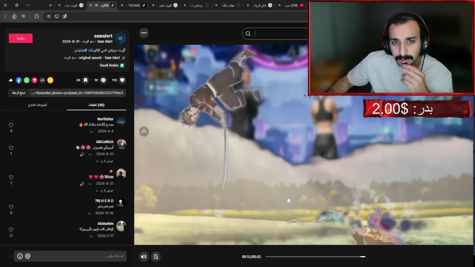Select the comments (10) tab
This screenshot has height=267, width=475.
pyautogui.click(x=96, y=105)
